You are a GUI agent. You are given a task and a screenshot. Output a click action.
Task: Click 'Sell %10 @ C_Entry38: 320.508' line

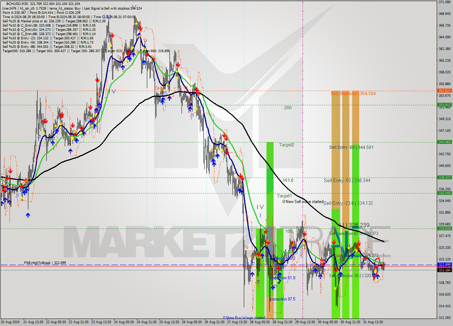(49, 25)
